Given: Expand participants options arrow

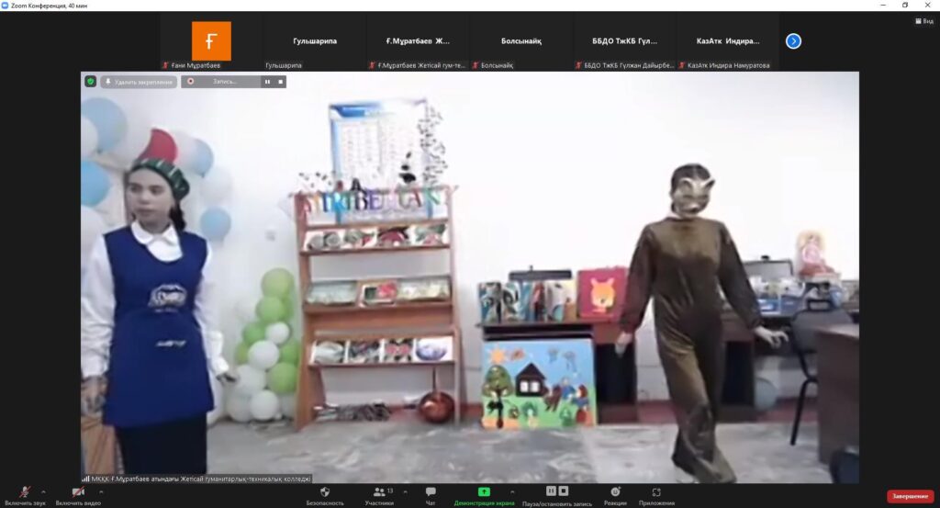Looking at the screenshot, I should click(405, 491).
